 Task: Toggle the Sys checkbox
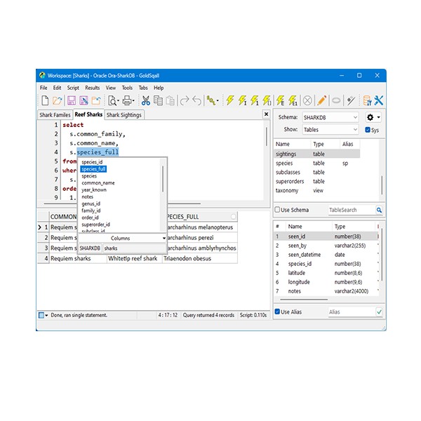pos(368,130)
